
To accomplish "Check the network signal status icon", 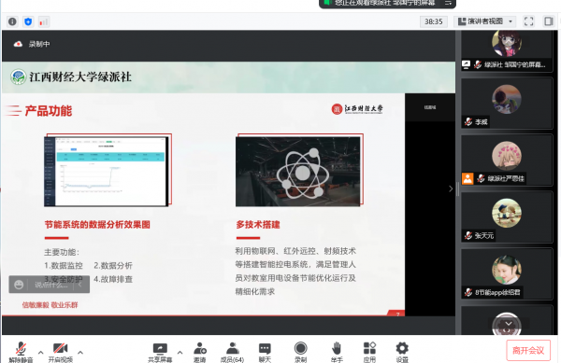I will (43, 21).
